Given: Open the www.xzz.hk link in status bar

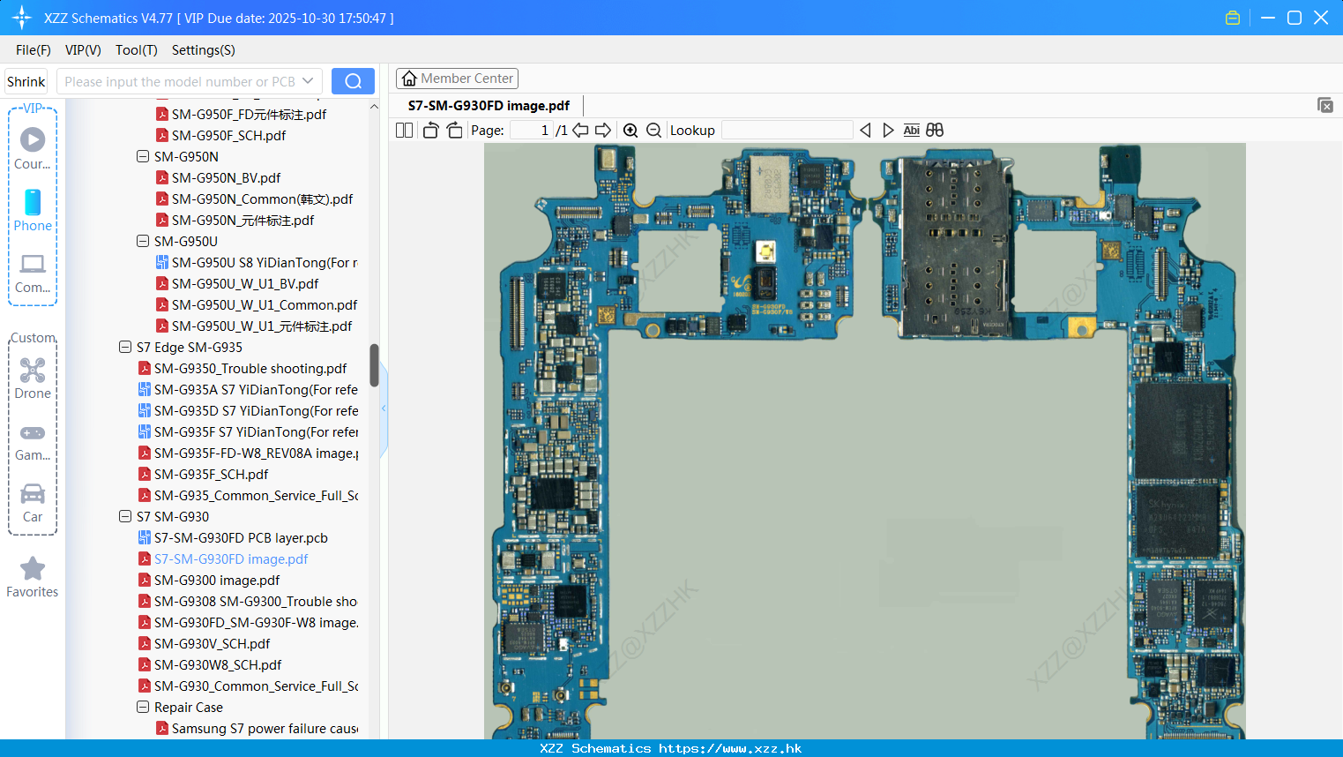Looking at the screenshot, I should pos(730,748).
